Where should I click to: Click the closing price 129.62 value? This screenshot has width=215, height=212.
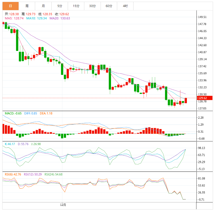pos(64,14)
